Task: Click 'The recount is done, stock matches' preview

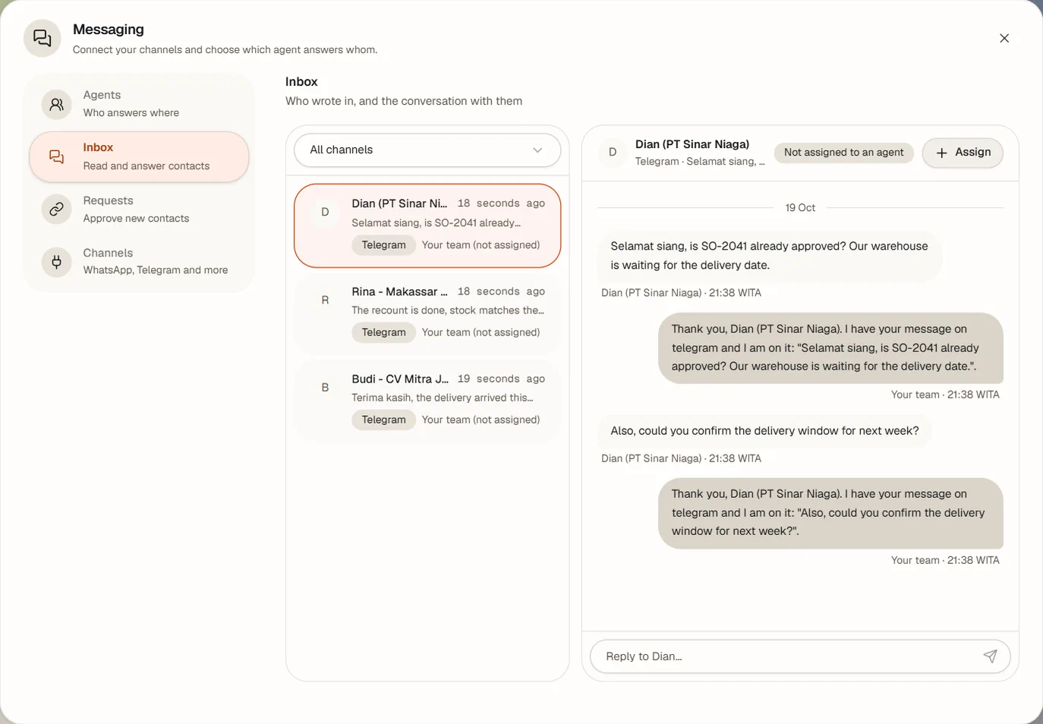Action: point(448,310)
